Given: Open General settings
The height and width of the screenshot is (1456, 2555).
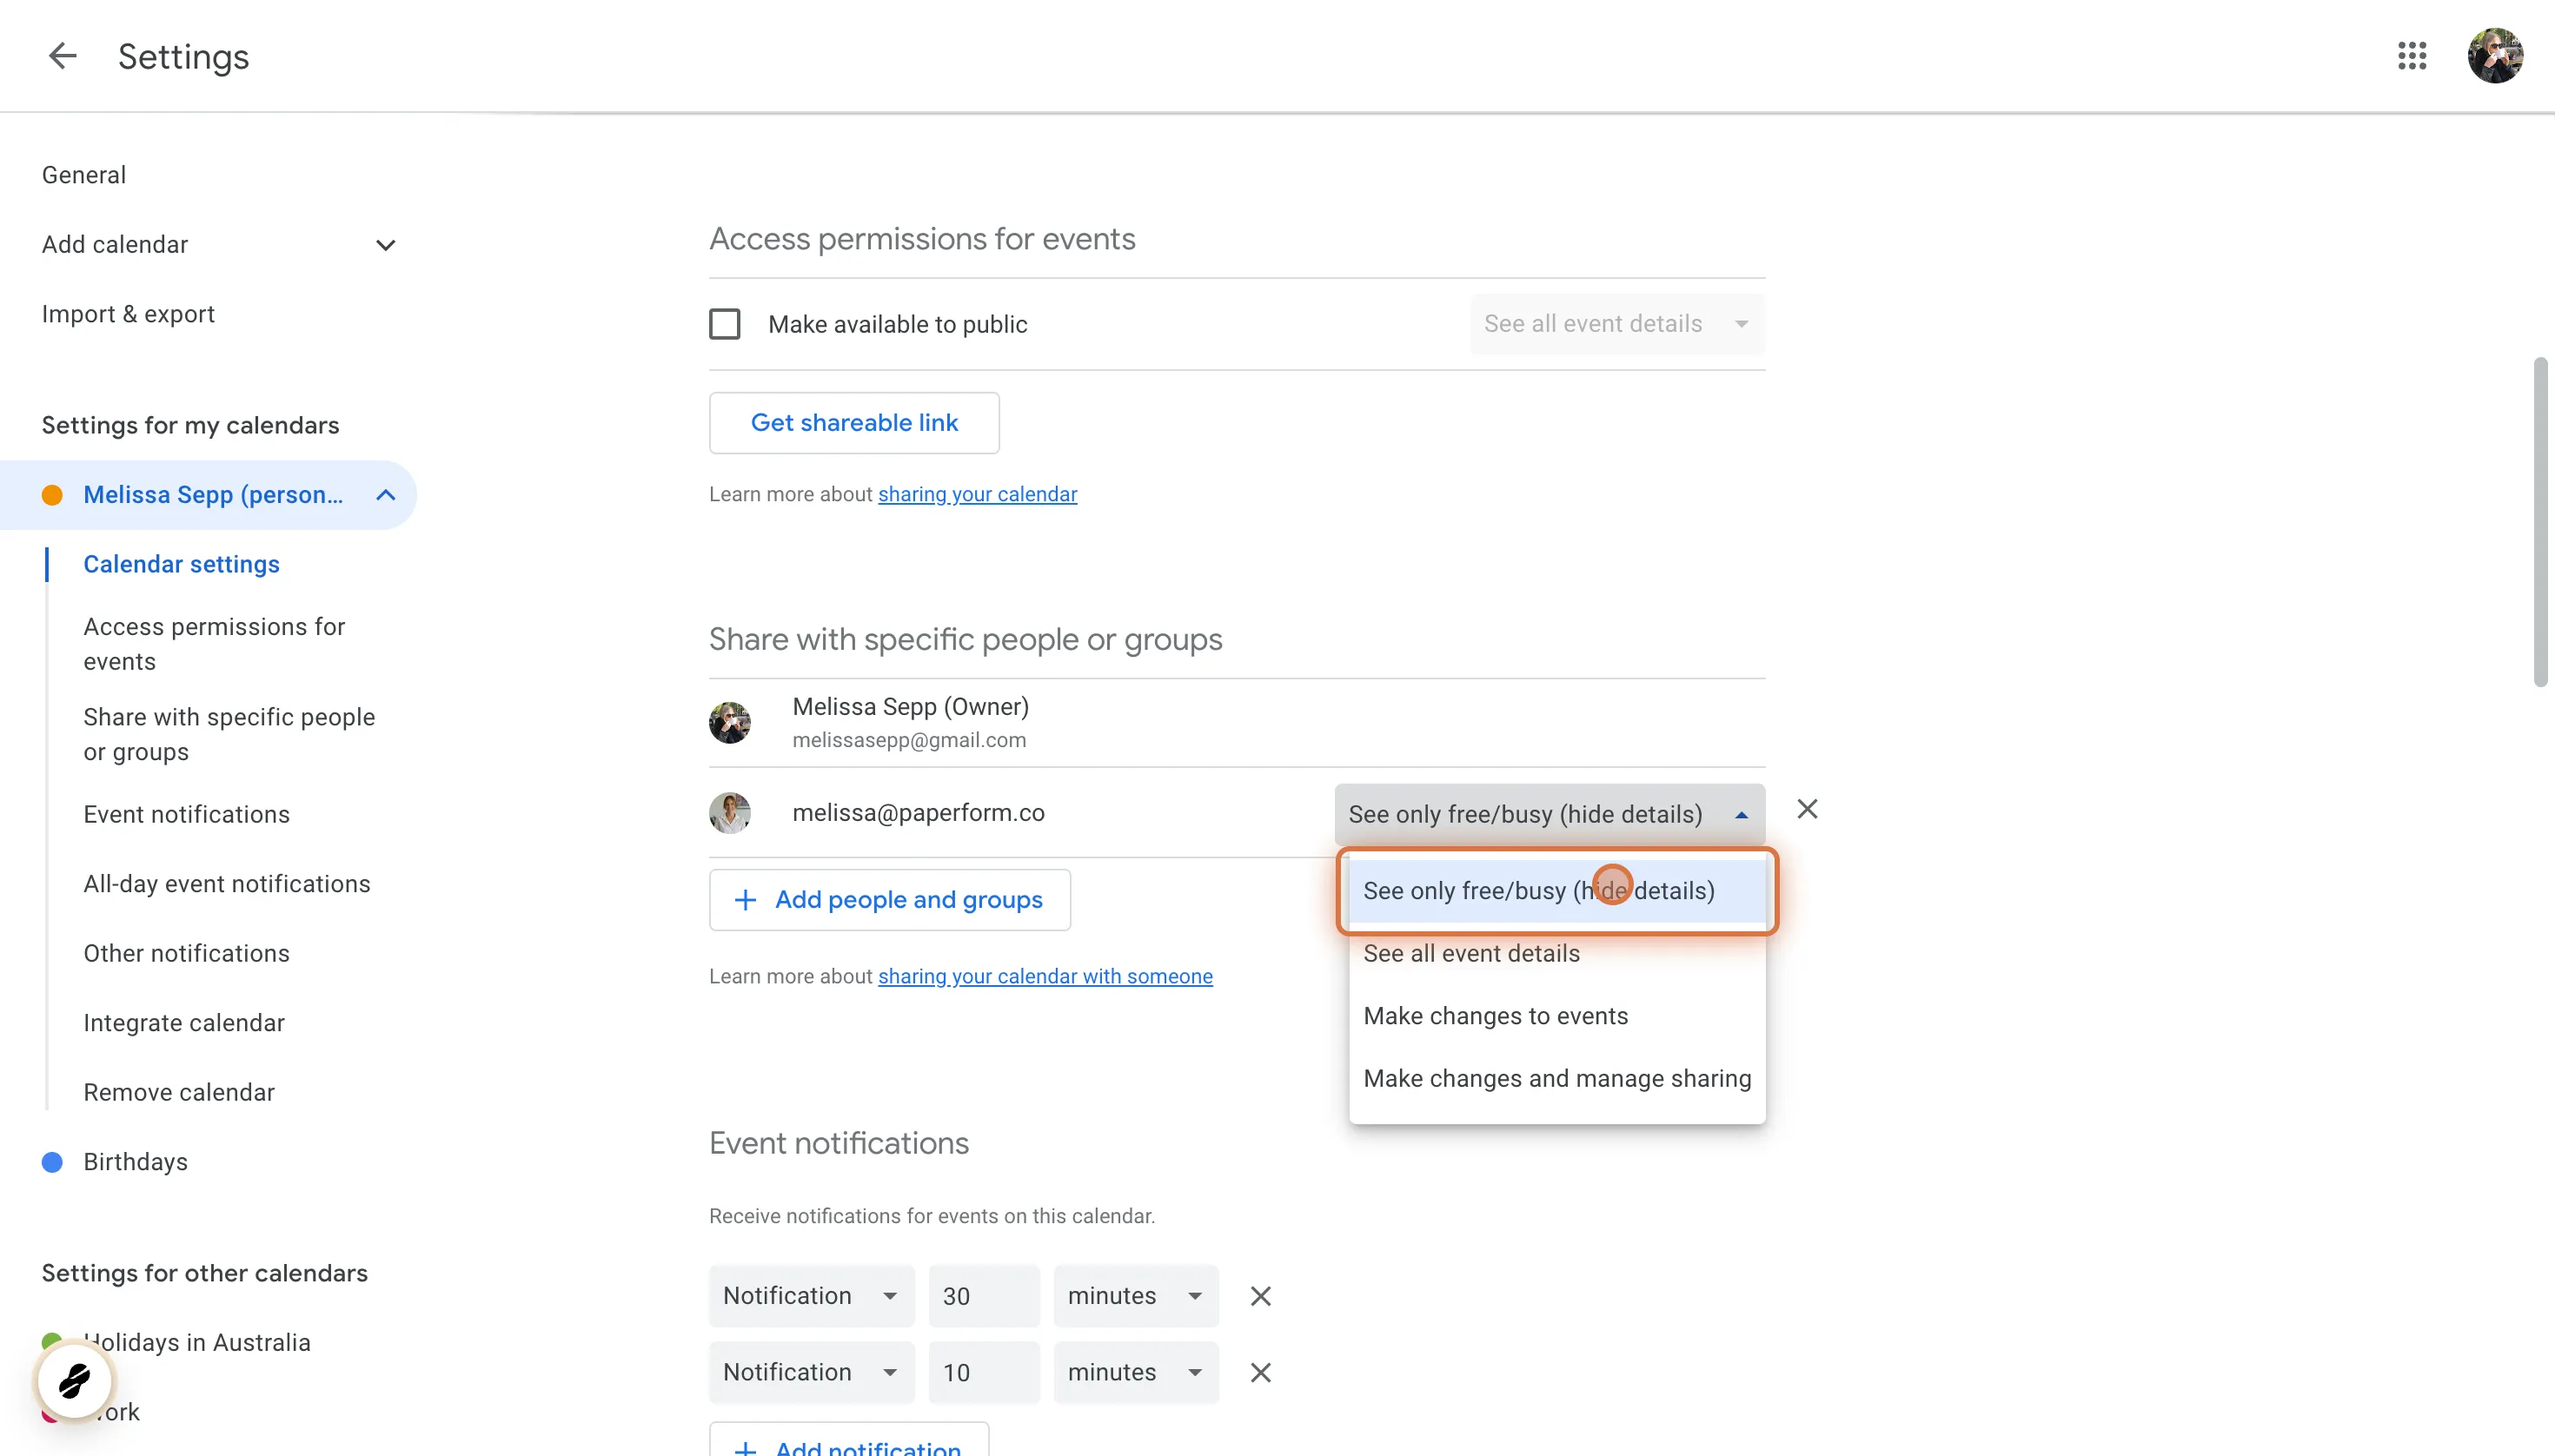Looking at the screenshot, I should click(x=84, y=175).
